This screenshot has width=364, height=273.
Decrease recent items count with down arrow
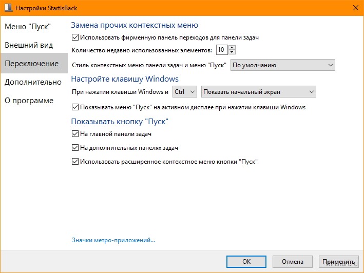(232, 52)
